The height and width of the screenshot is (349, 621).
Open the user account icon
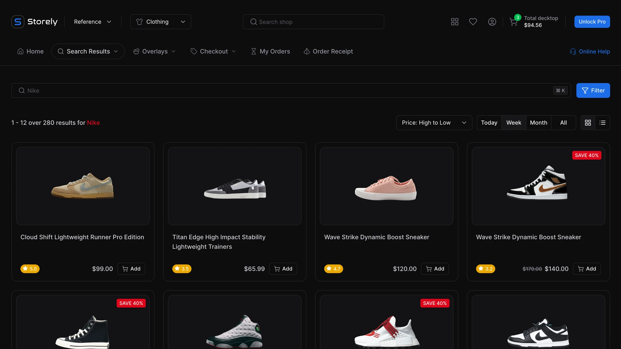pos(492,22)
